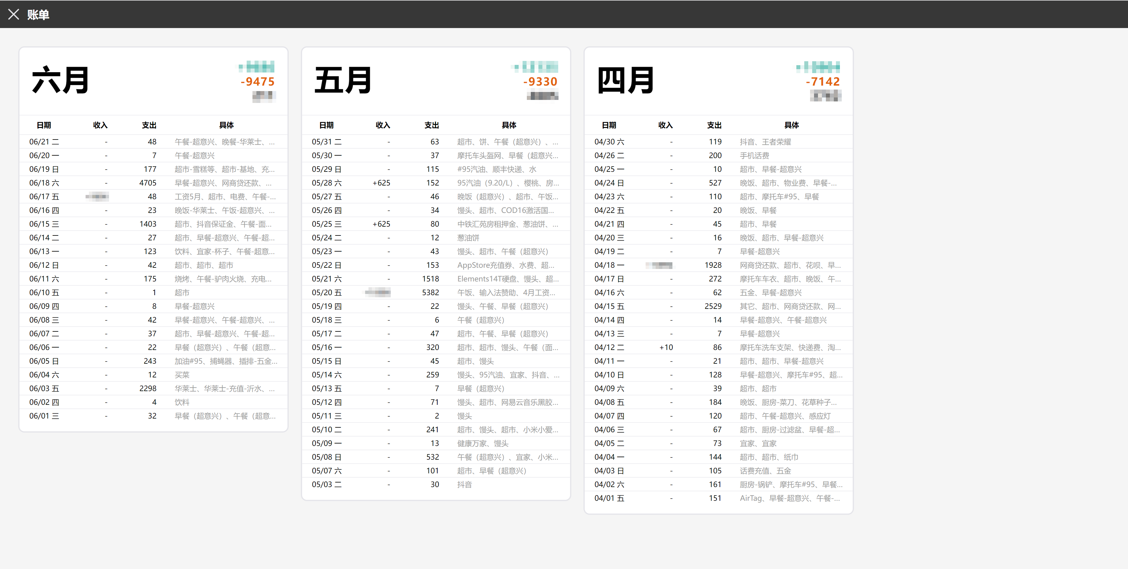Click 04/26 二 手机话费 entry
Viewport: 1128px width, 569px height.
pos(754,156)
